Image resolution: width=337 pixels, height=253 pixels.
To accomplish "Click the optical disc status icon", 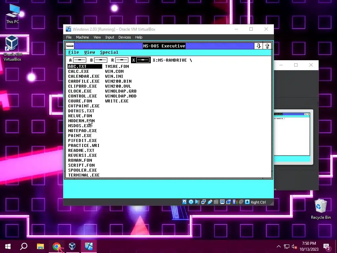I will click(191, 202).
